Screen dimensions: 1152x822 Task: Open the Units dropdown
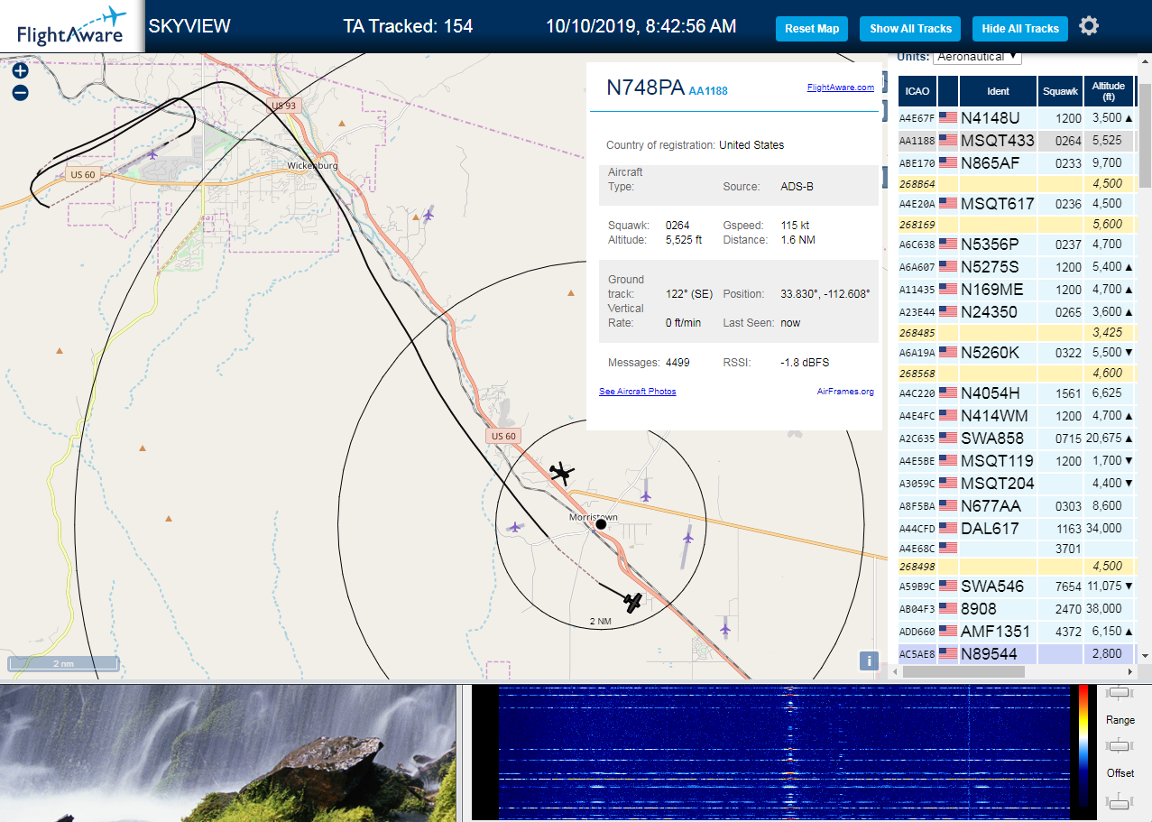click(x=978, y=56)
